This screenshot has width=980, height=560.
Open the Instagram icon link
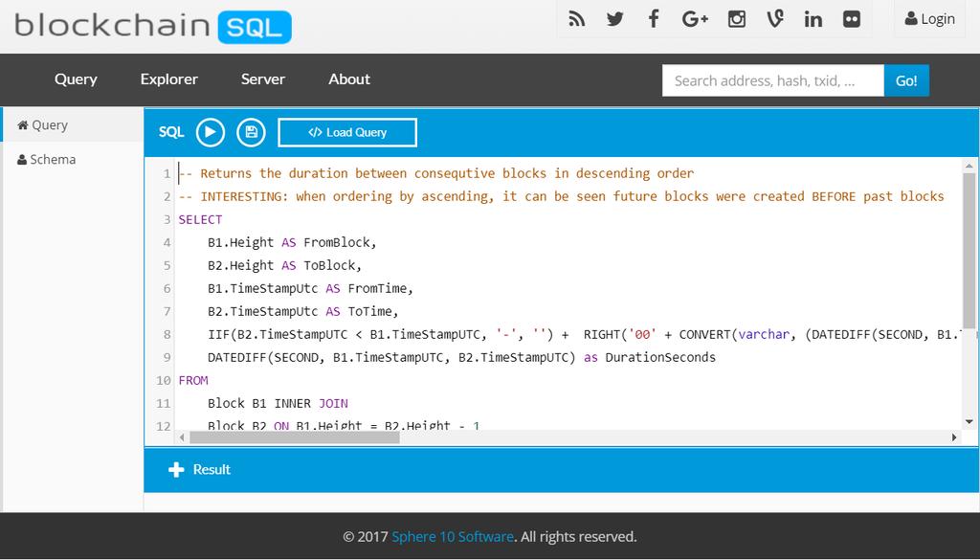(x=737, y=19)
